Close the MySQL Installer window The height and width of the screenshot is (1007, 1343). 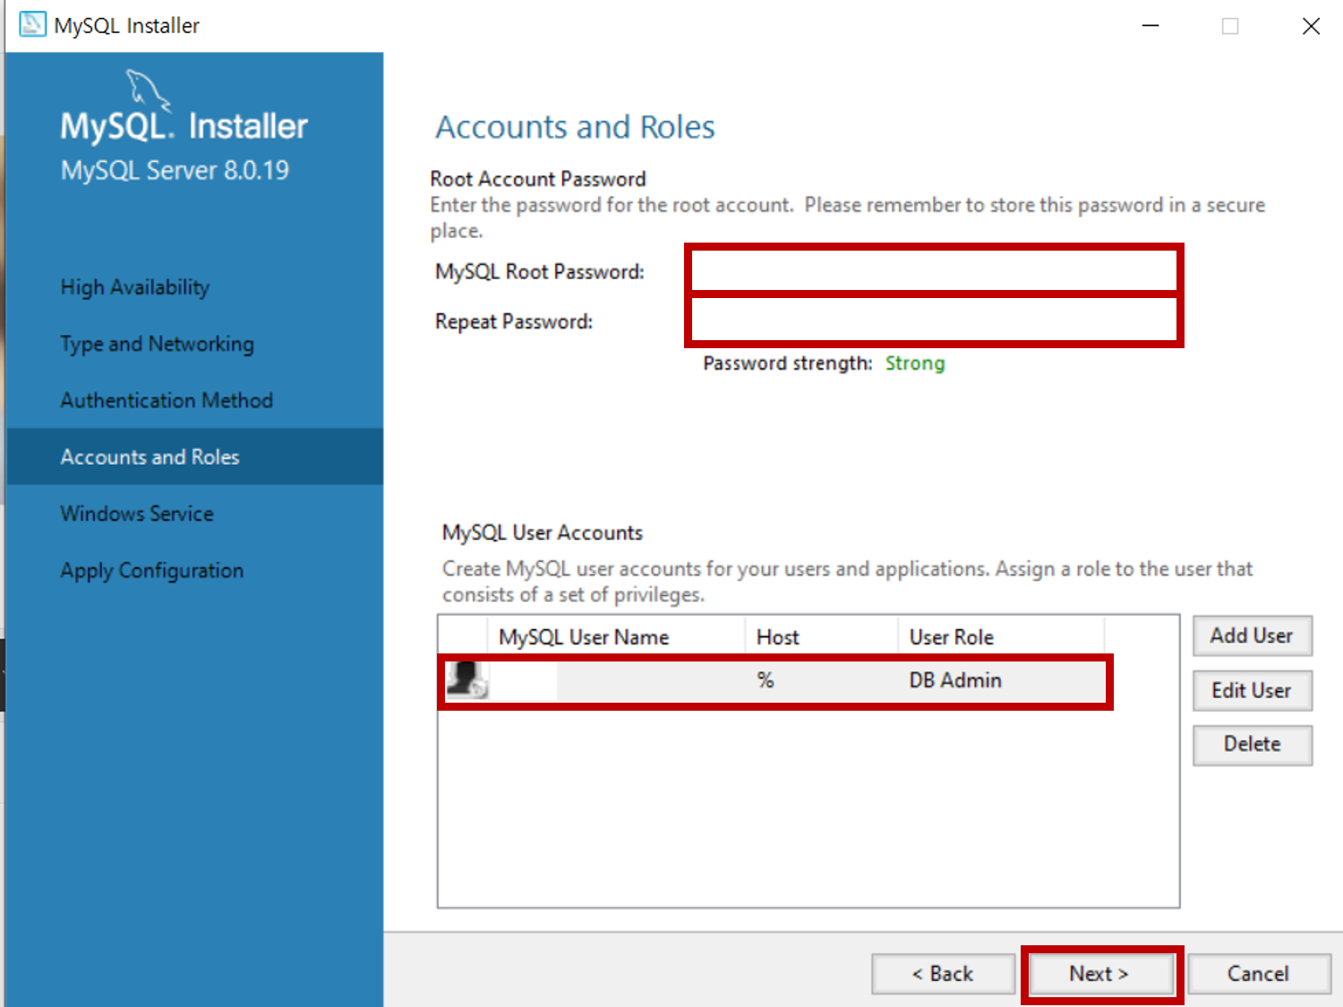pyautogui.click(x=1311, y=26)
